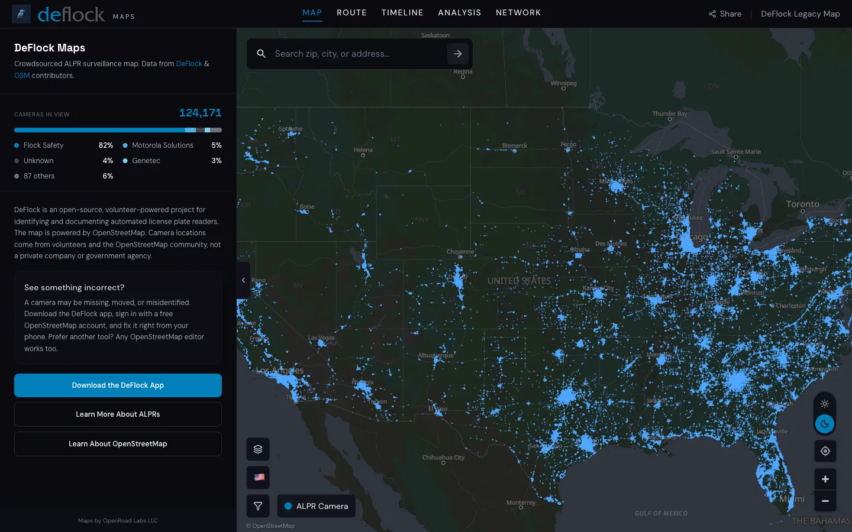Zoom out with minus button
Screen dimensions: 852x532
(825, 501)
